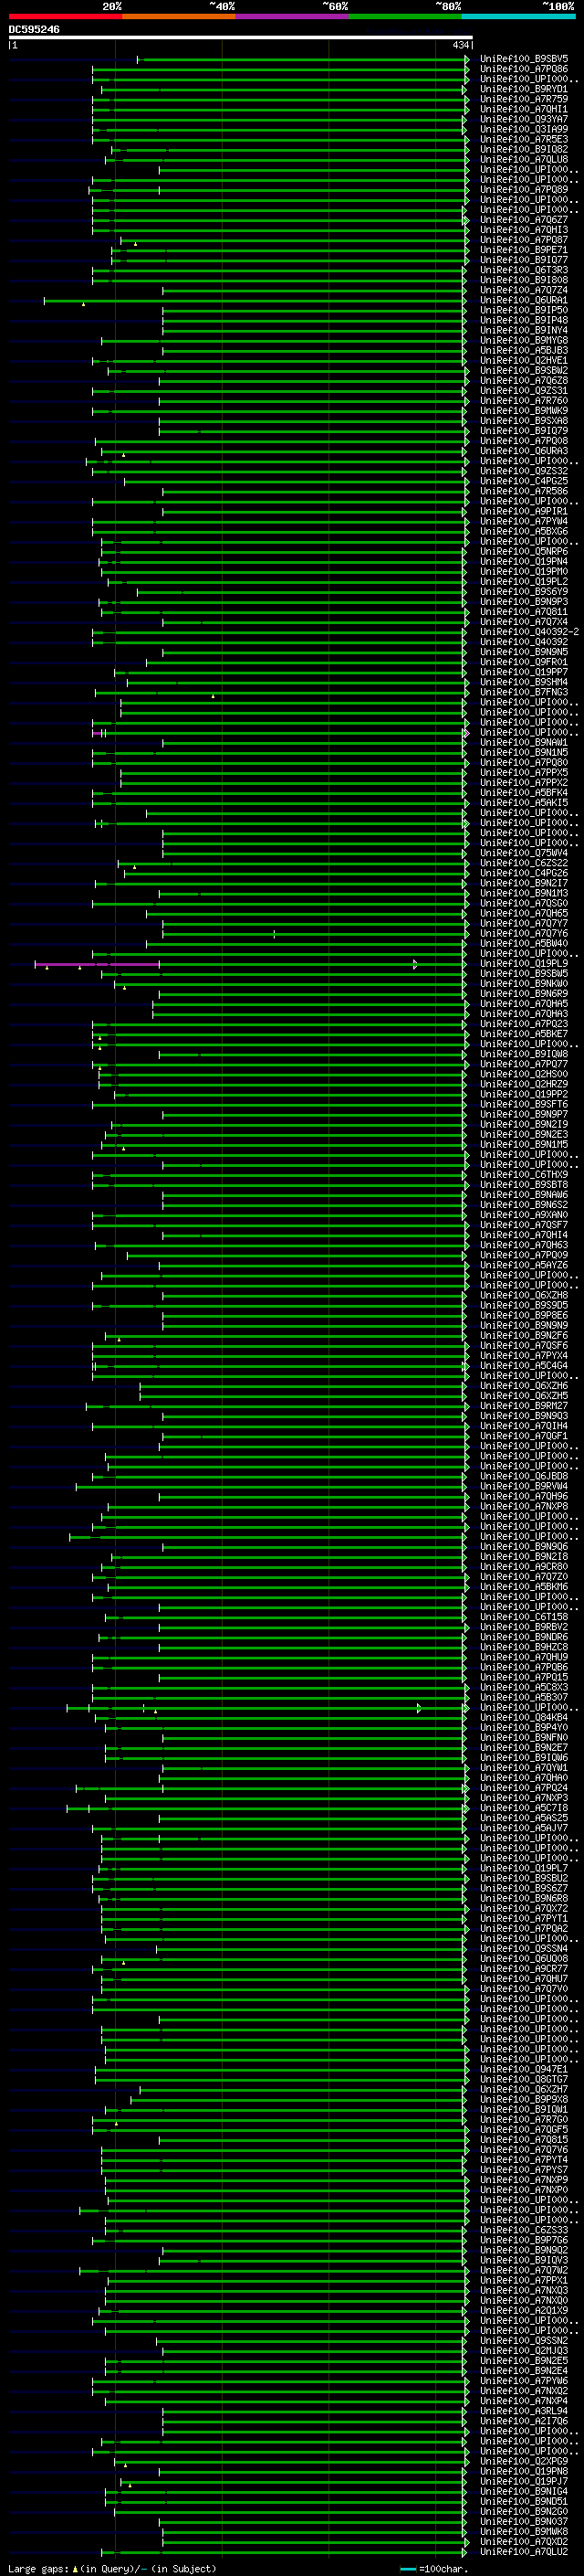Viewport: 584px width, 2576px height.
Task: Select the UniRef100_Q6T3R3 label
Action: coord(523,270)
